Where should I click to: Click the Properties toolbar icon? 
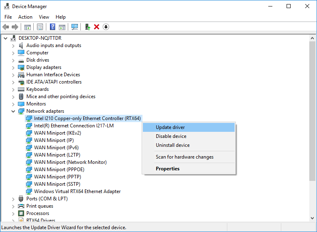click(40, 27)
